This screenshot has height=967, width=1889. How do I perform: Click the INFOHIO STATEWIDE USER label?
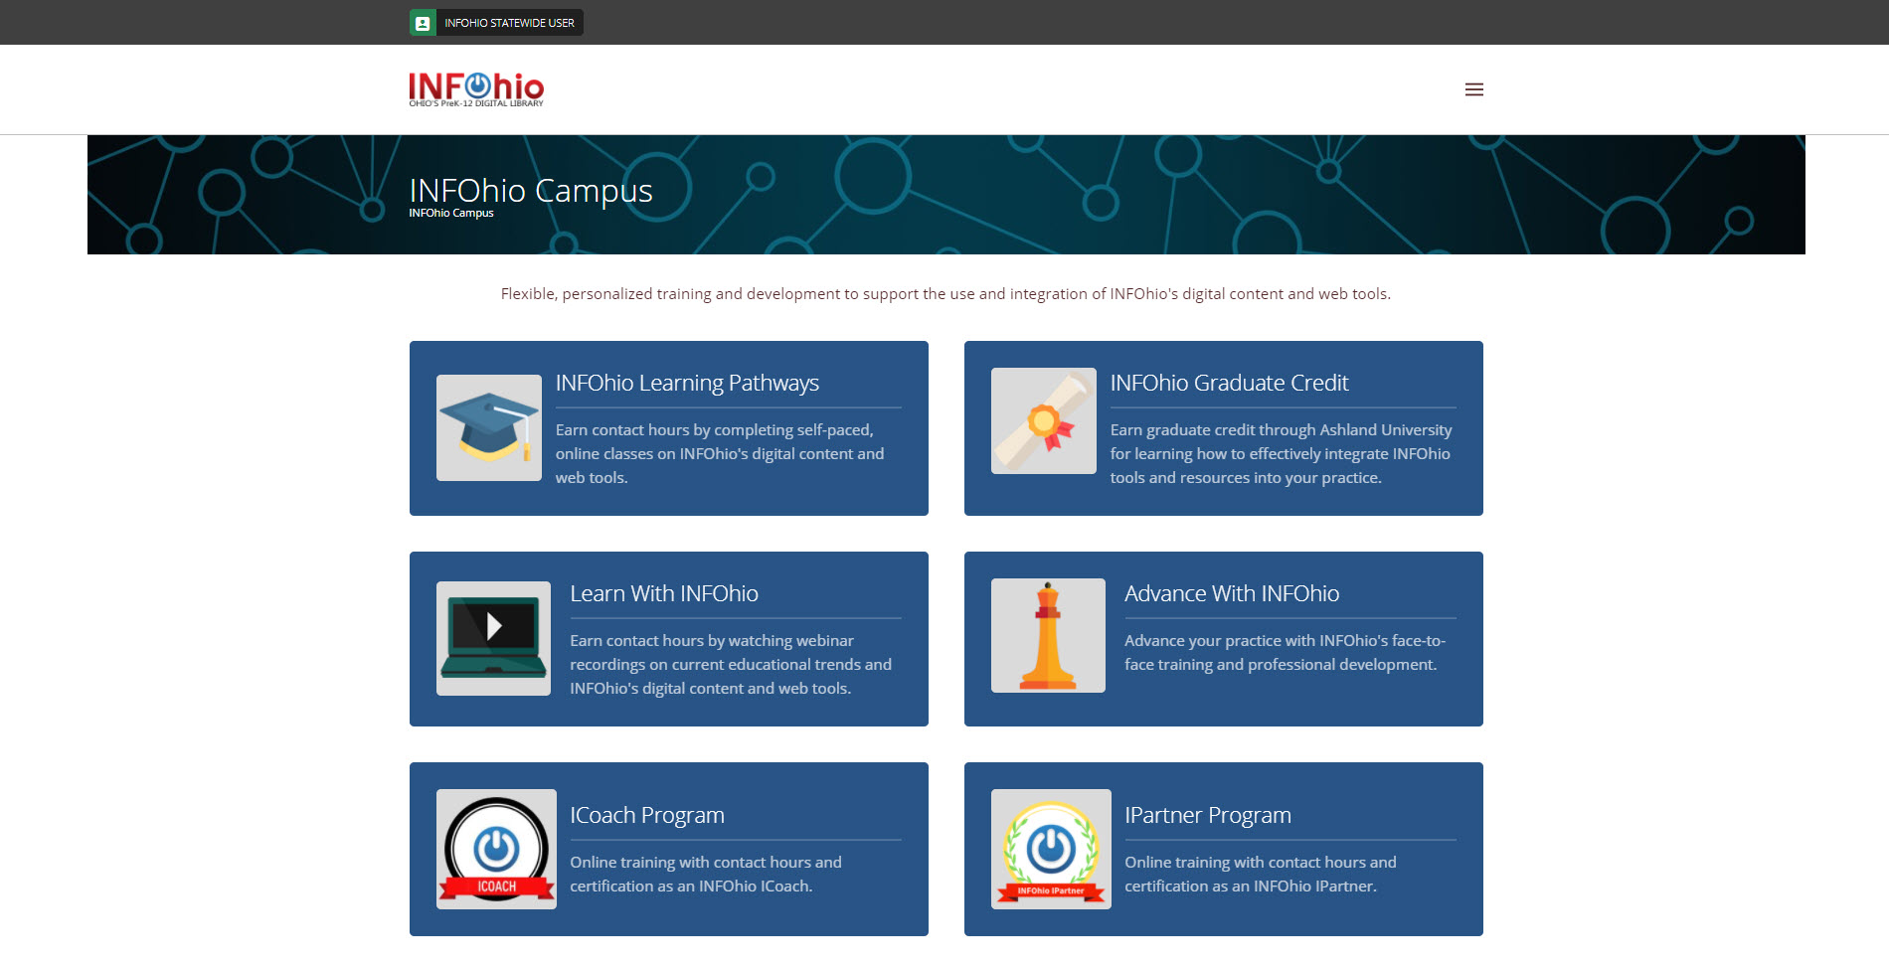point(509,23)
